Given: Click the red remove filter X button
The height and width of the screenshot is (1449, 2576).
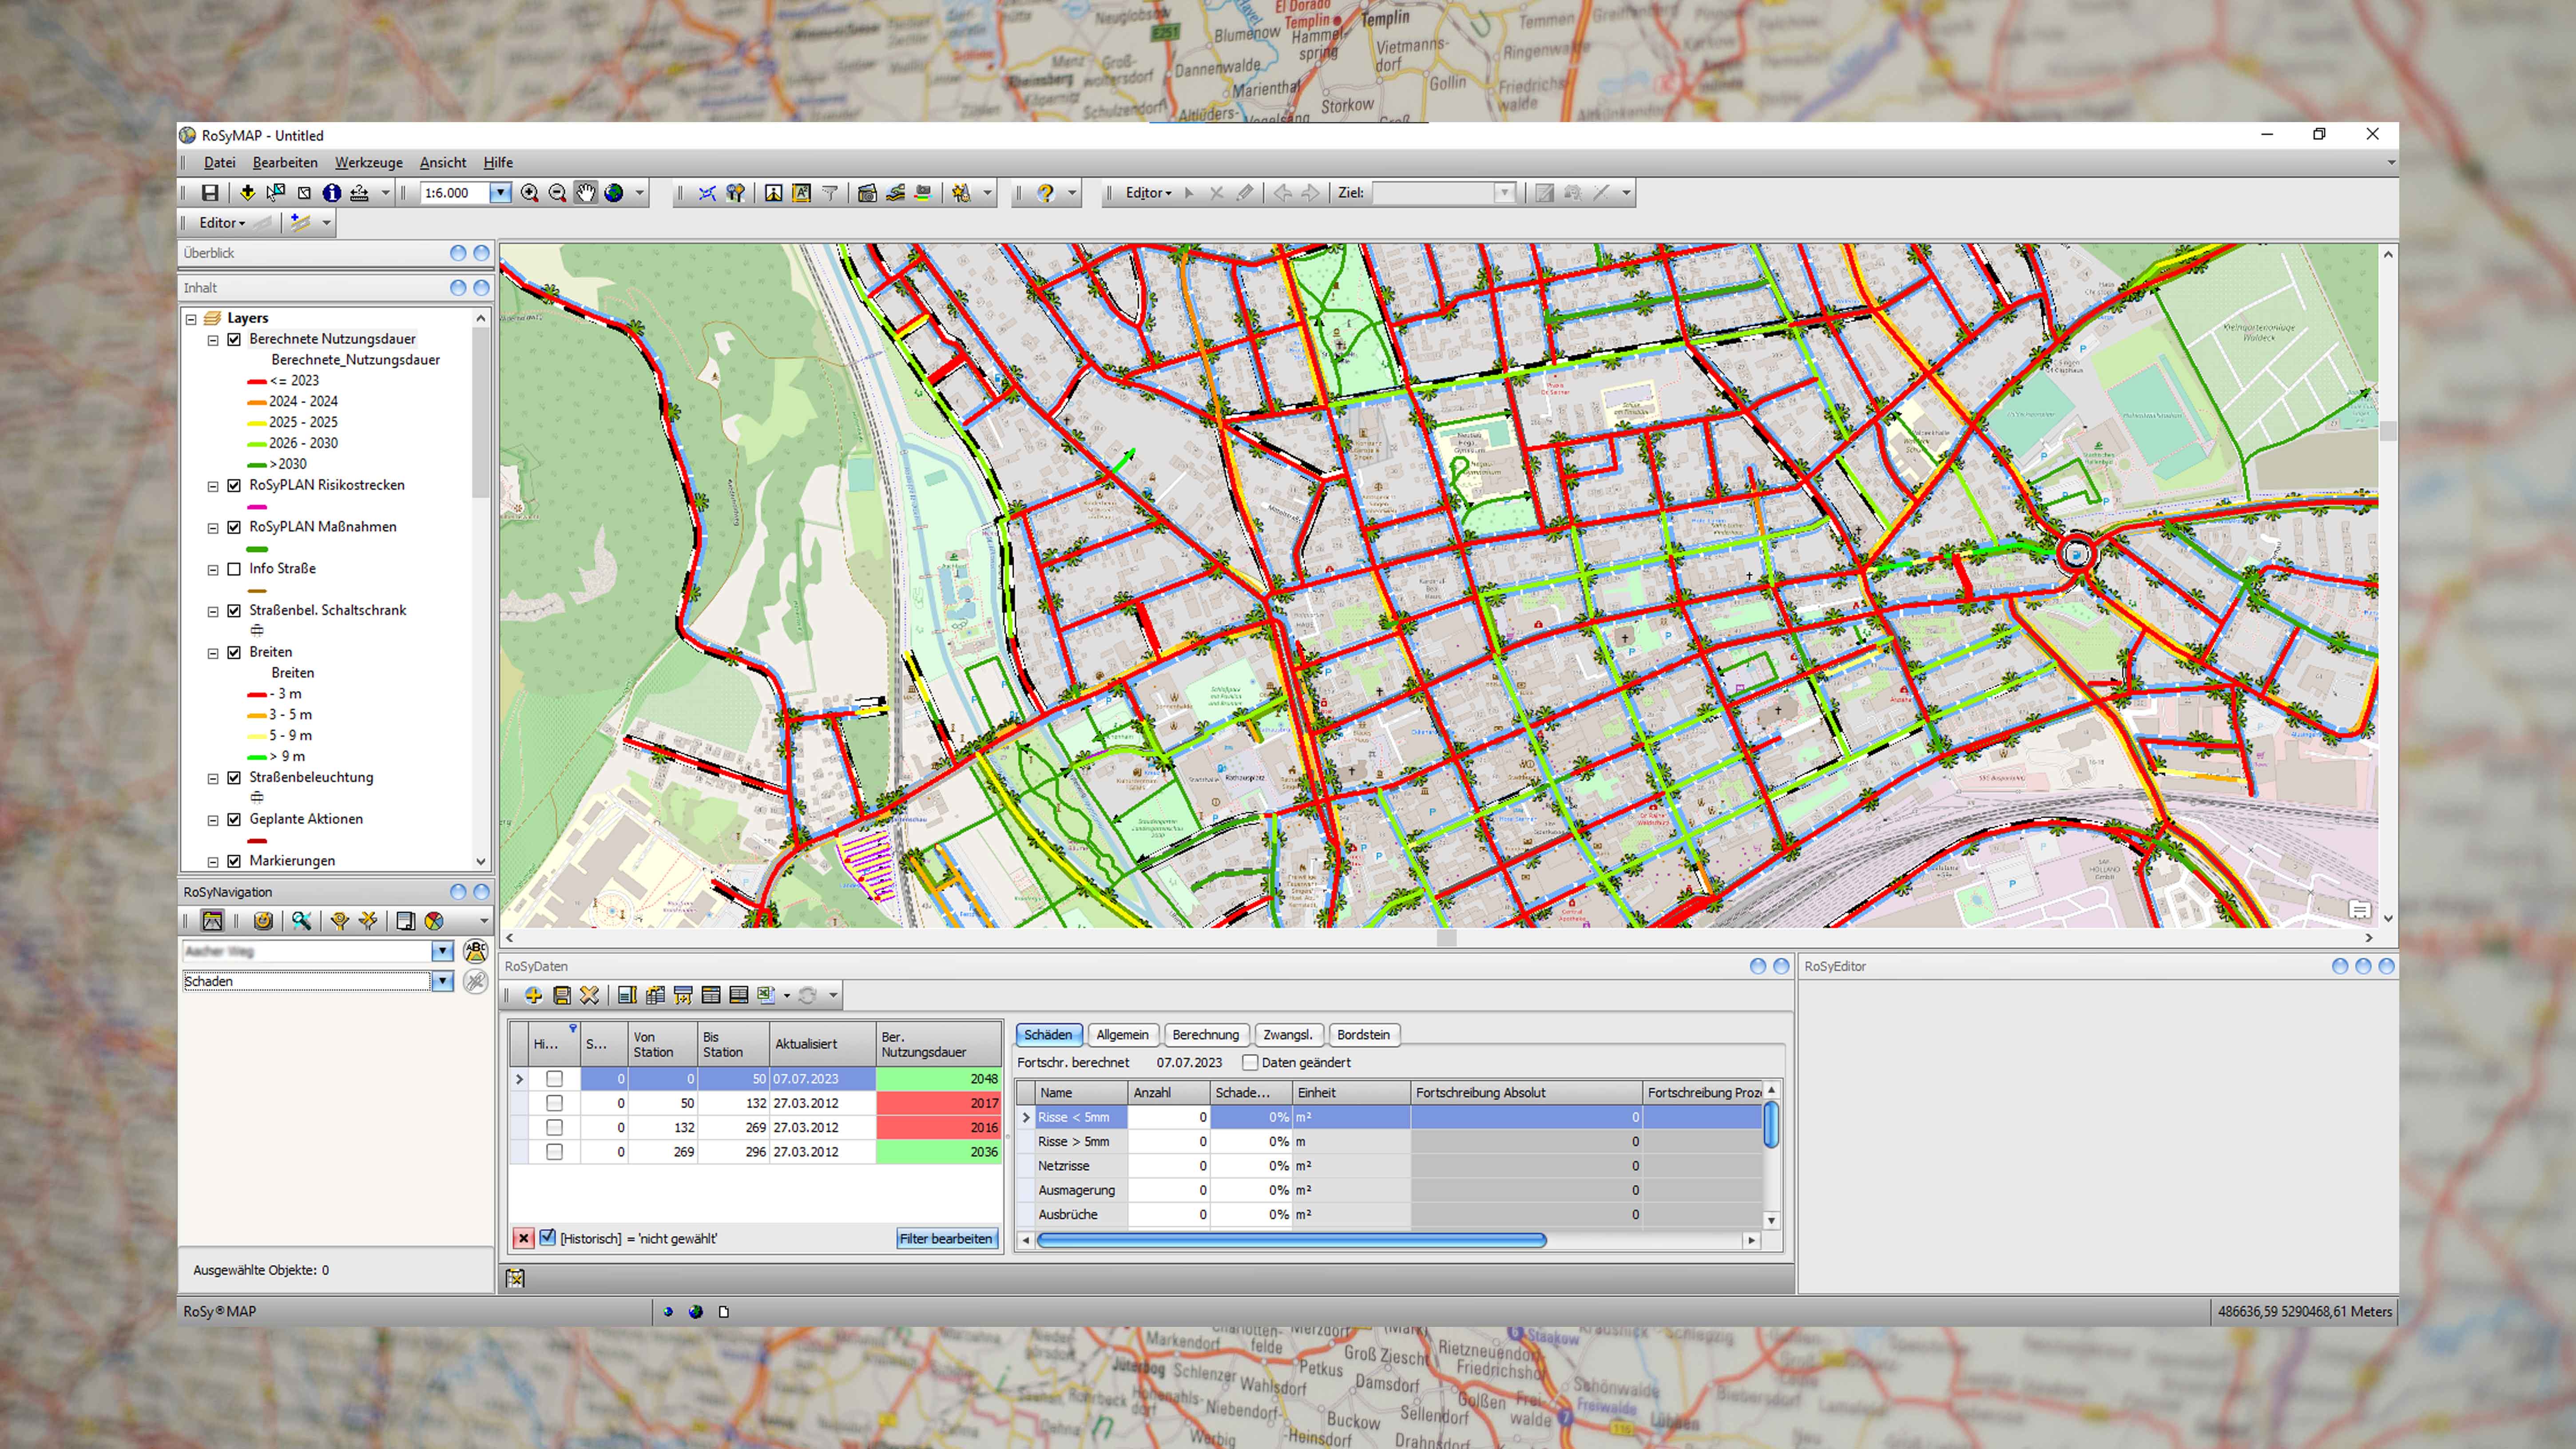Looking at the screenshot, I should [523, 1238].
